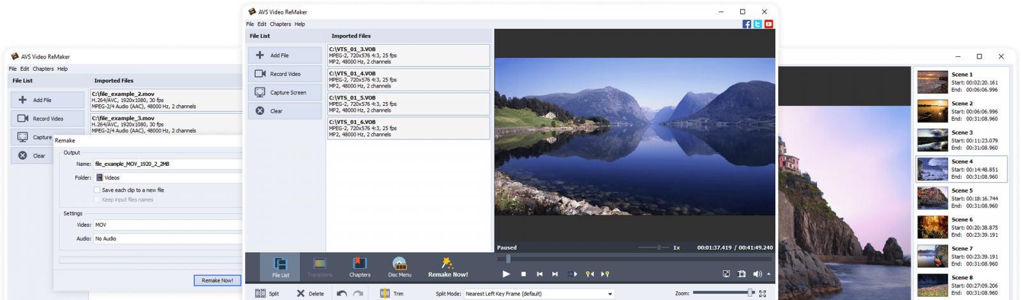Open the Edit menu in the center window
Screen dimensions: 1021x300
(262, 24)
